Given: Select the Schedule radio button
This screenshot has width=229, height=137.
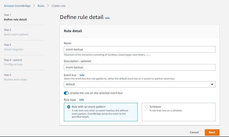Looking at the screenshot, I should pyautogui.click(x=146, y=107).
